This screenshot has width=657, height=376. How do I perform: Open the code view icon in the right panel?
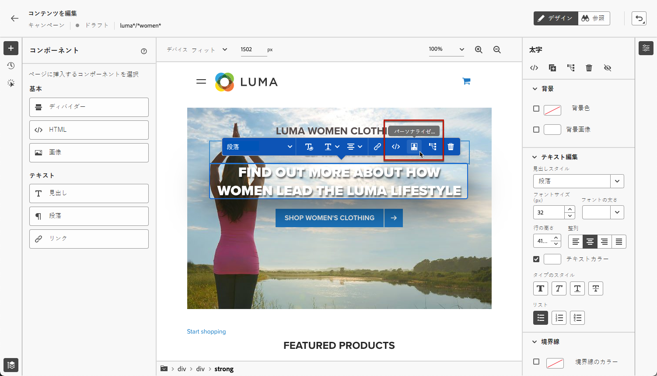pyautogui.click(x=534, y=68)
